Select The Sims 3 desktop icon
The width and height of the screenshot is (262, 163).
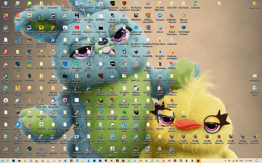pos(6,90)
